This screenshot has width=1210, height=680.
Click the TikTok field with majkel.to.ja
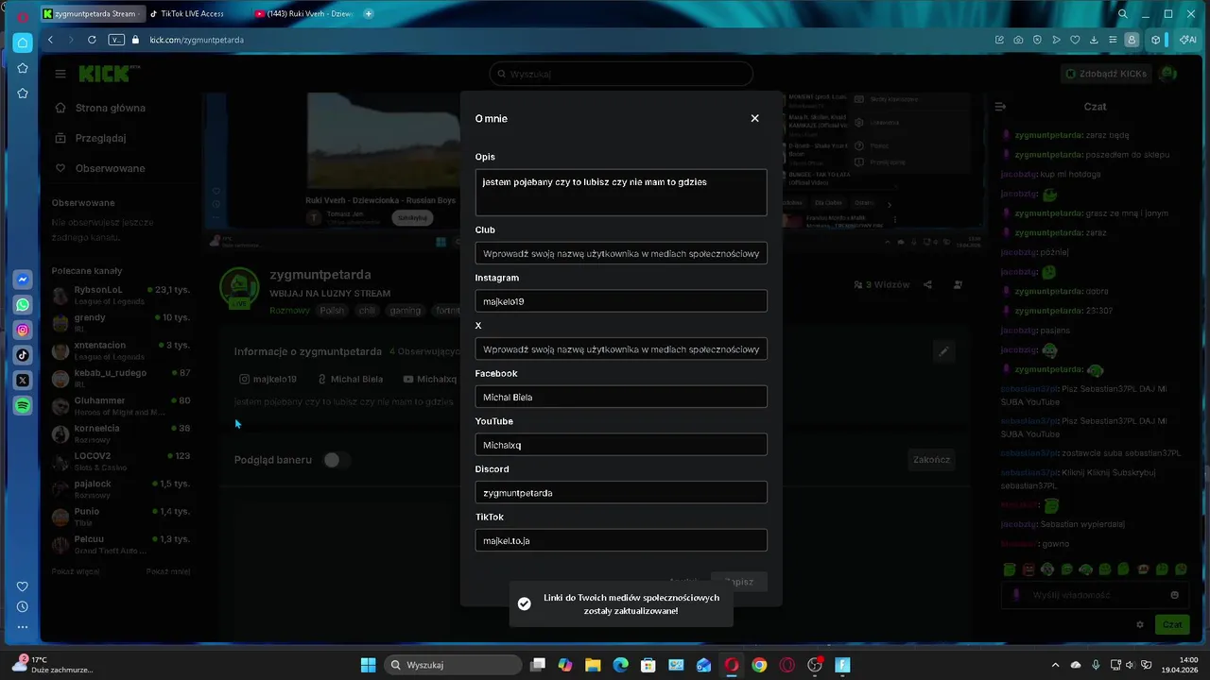click(621, 540)
